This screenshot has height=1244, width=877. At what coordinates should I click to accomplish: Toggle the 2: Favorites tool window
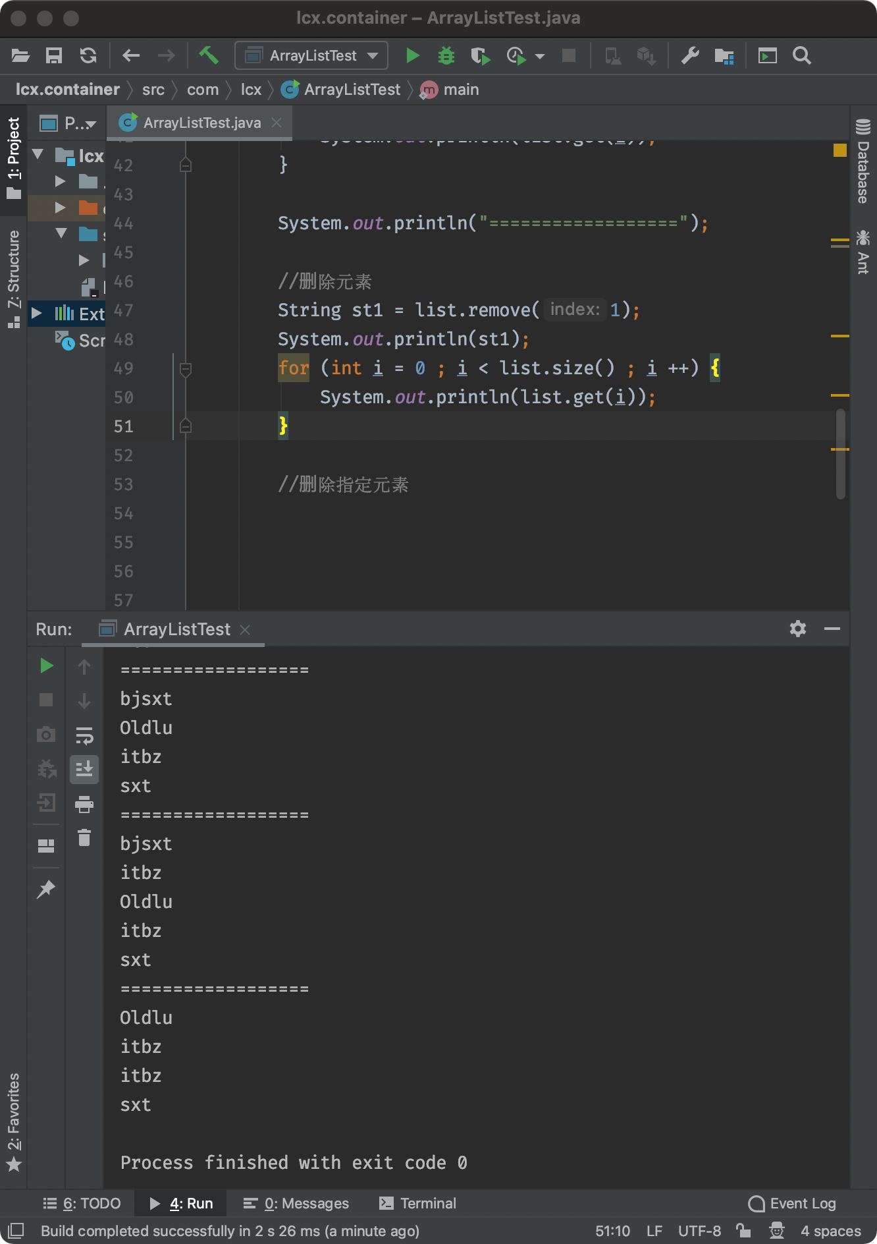[x=14, y=1123]
